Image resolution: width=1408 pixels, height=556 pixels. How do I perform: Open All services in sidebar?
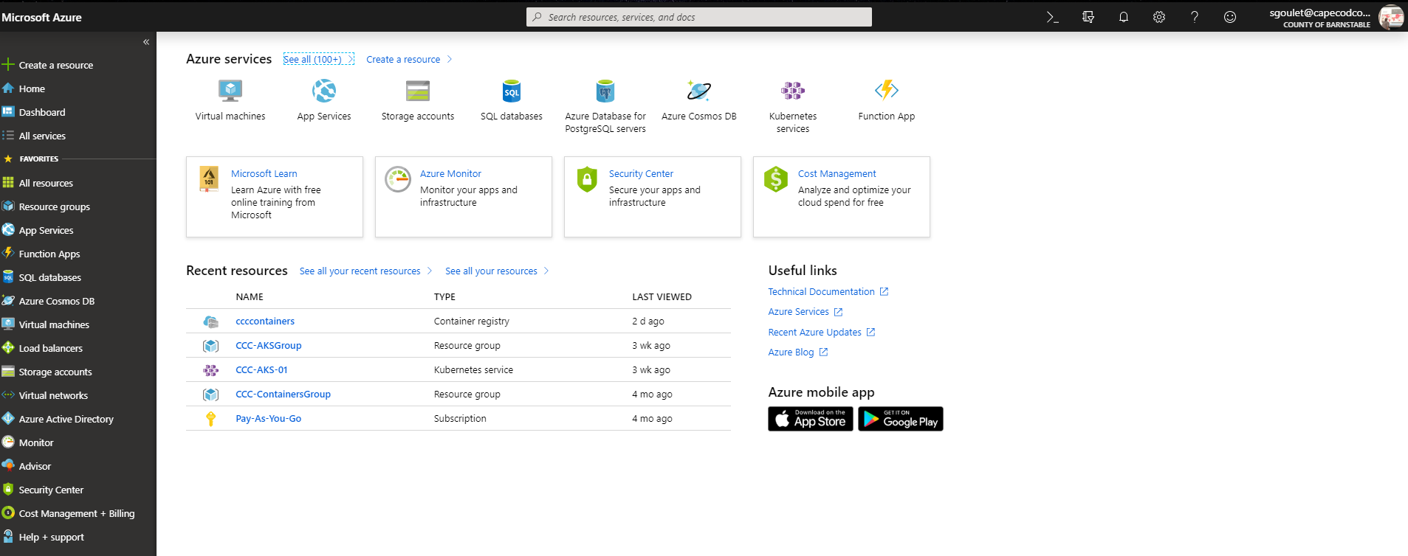pos(42,136)
